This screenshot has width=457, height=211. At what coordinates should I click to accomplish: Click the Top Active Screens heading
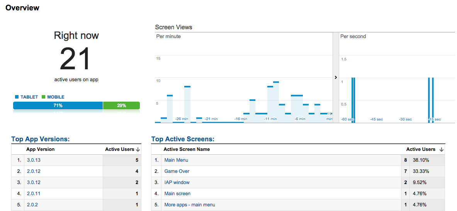[183, 139]
